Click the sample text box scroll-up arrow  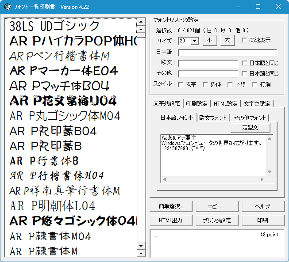point(270,139)
